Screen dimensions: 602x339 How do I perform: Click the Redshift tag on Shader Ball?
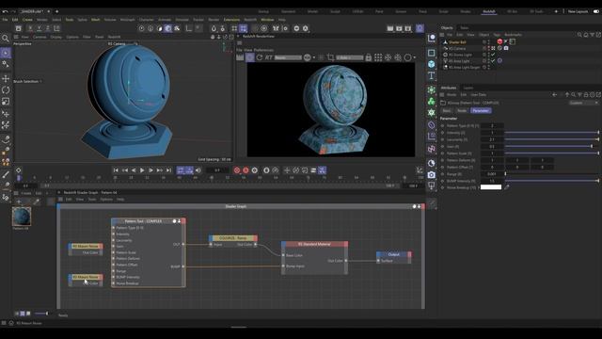click(499, 41)
